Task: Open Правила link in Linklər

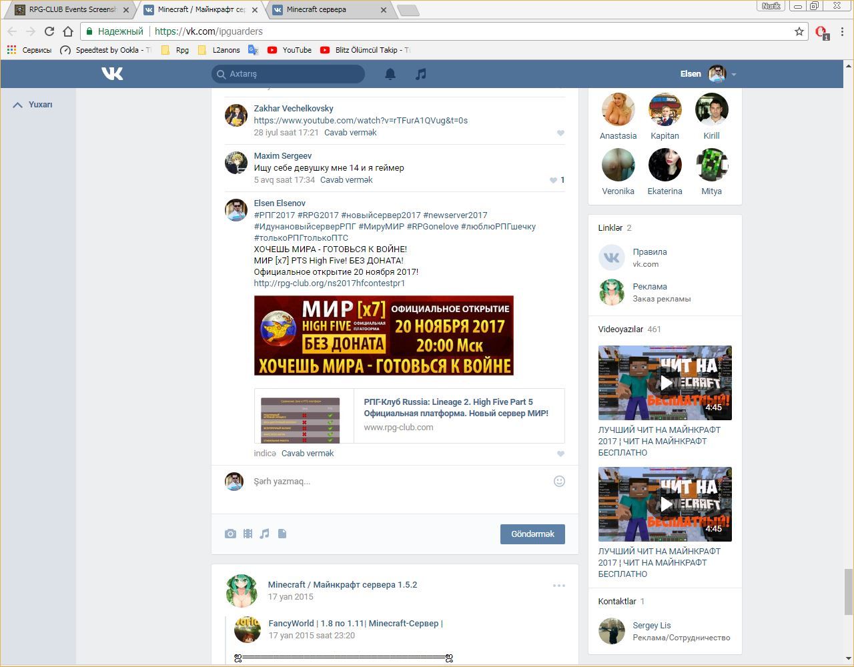Action: tap(650, 252)
